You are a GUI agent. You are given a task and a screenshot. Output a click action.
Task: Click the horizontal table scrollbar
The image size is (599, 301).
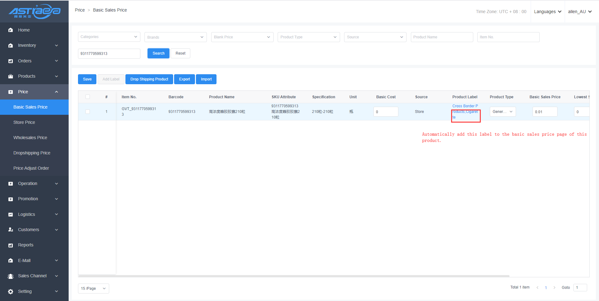tap(293, 276)
